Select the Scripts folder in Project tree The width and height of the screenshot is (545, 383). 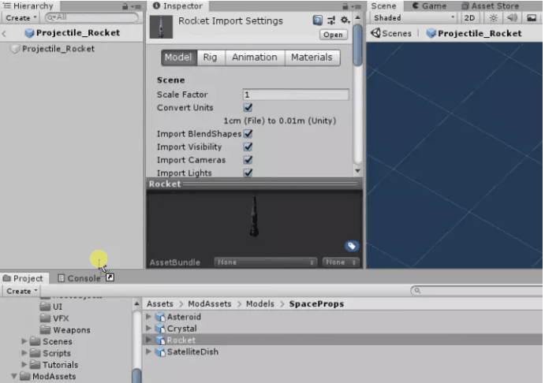(x=50, y=353)
